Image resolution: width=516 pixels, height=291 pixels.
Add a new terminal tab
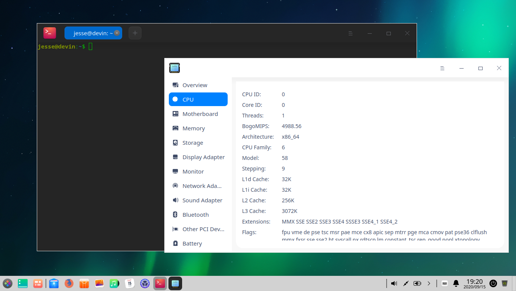pyautogui.click(x=135, y=33)
